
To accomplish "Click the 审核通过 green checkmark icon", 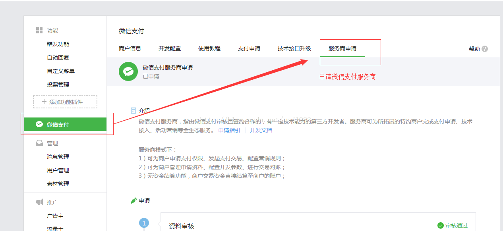I will [440, 225].
